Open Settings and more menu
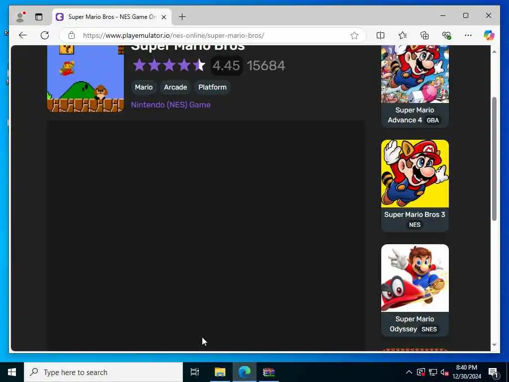Viewport: 509px width, 382px height. tap(468, 35)
